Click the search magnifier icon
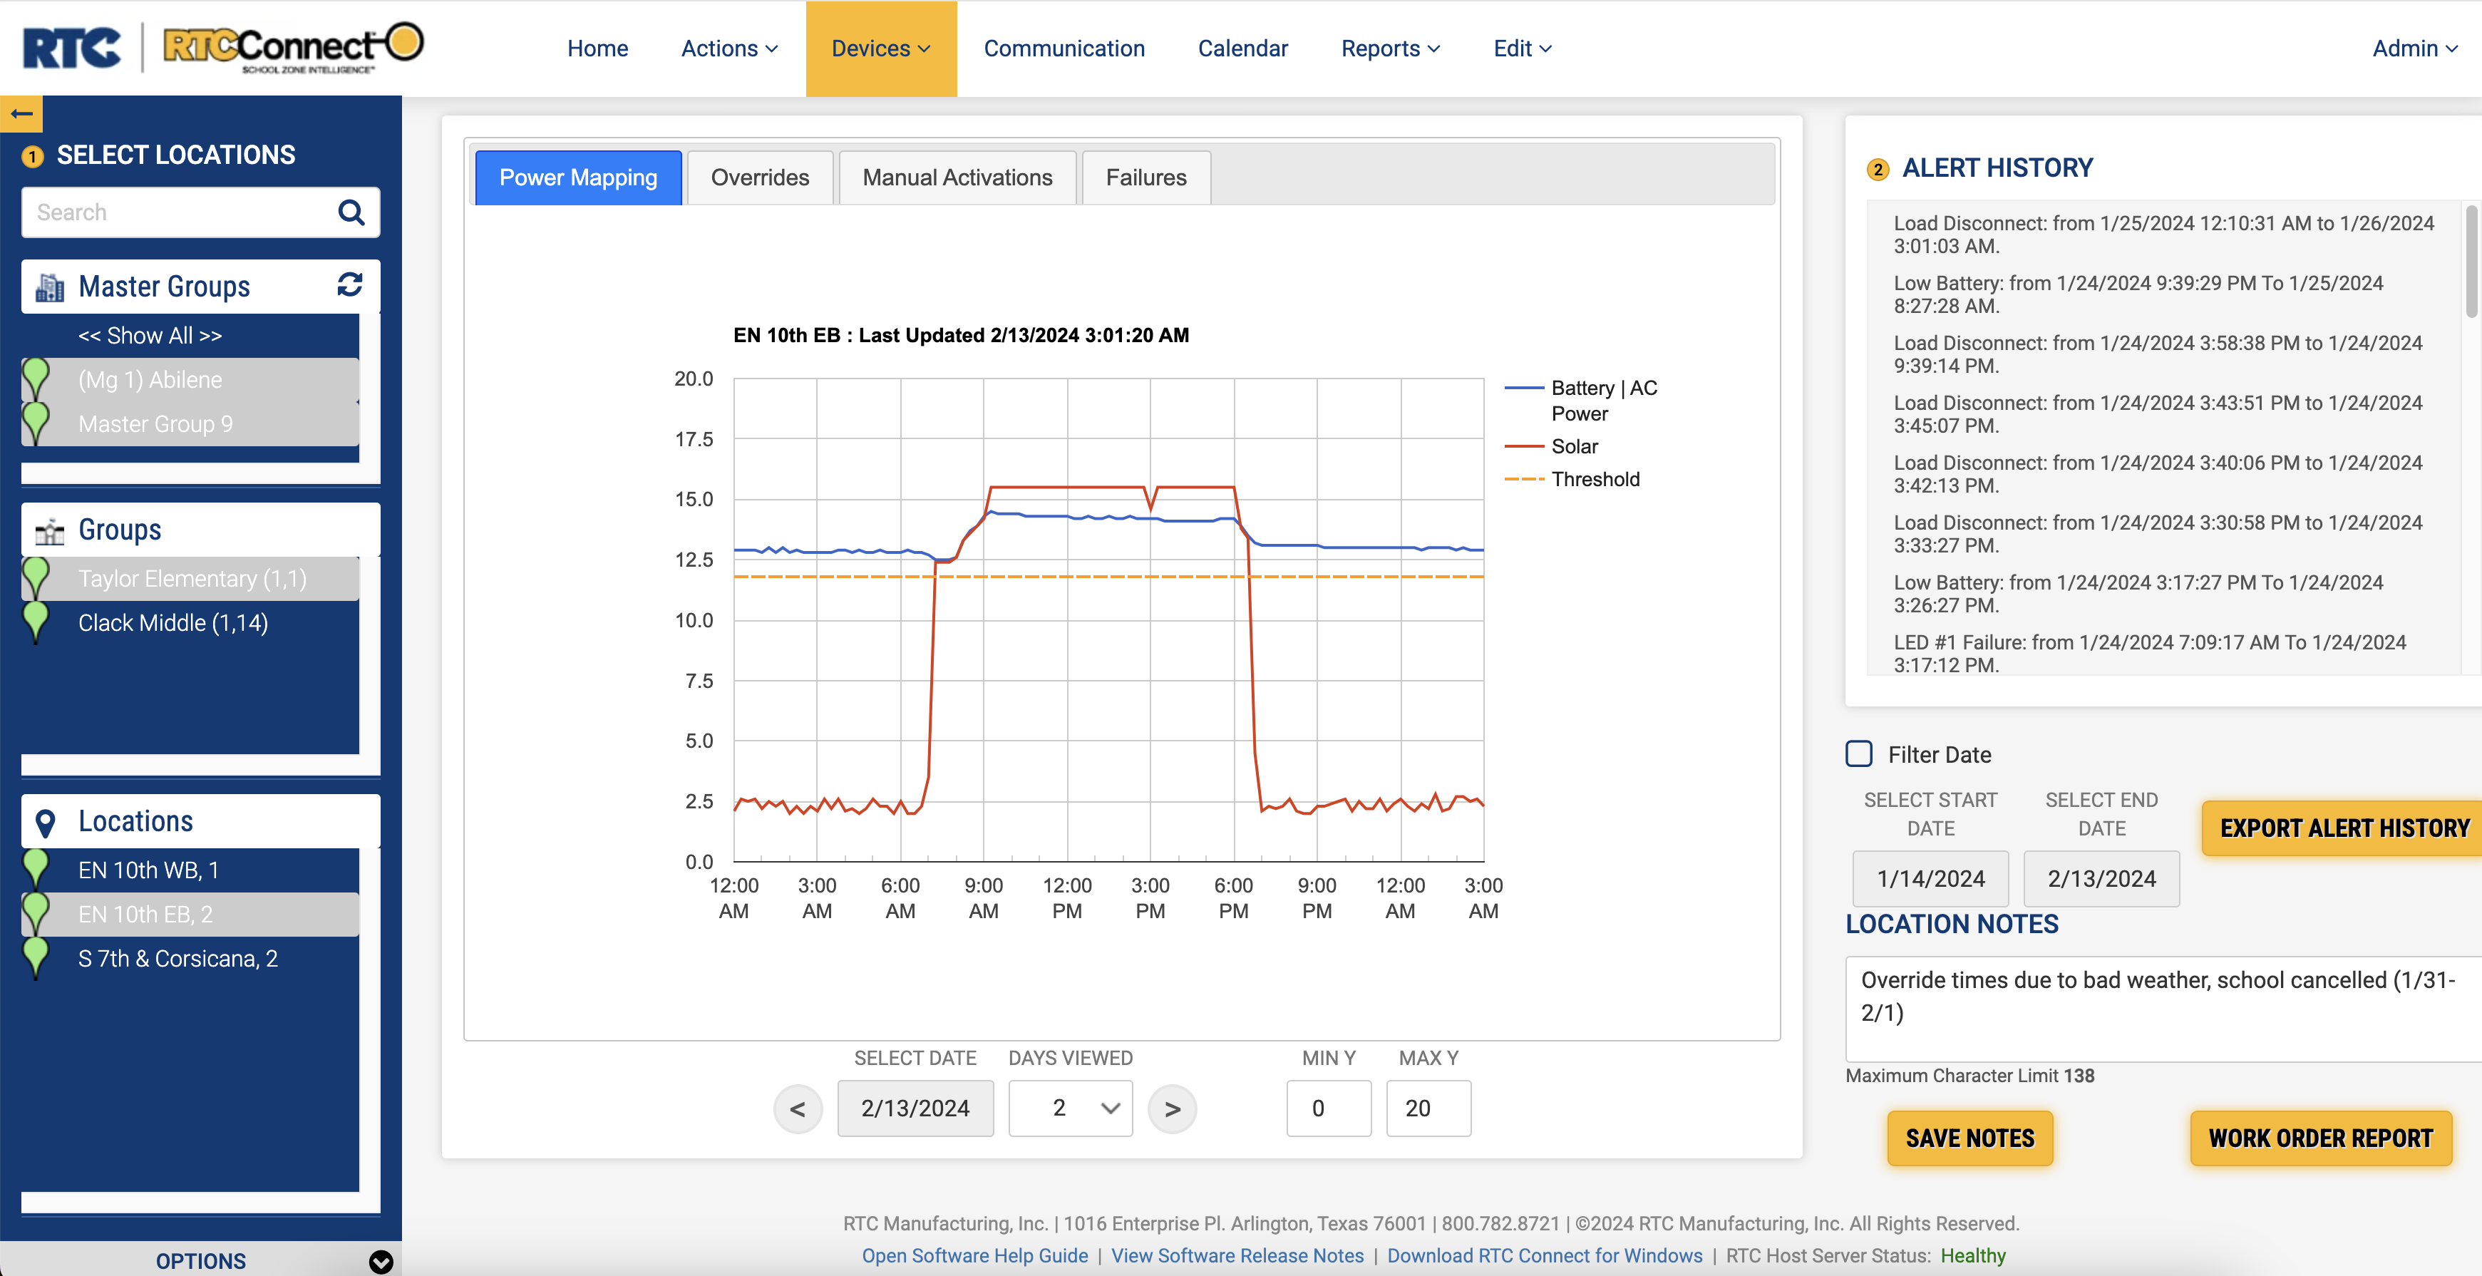 (351, 212)
